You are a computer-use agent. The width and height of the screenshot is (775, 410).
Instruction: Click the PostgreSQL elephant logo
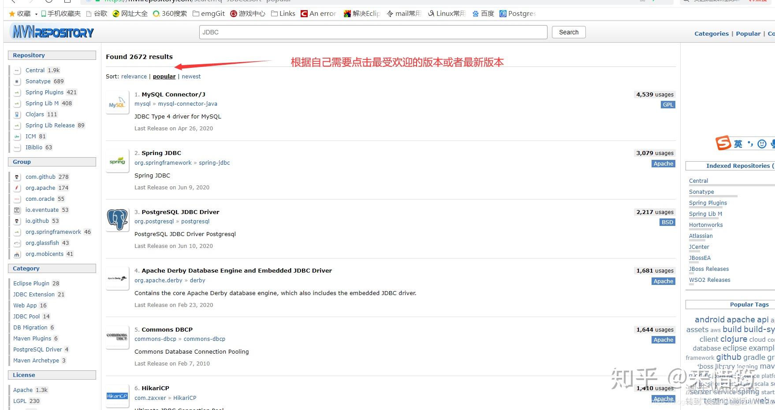click(116, 219)
